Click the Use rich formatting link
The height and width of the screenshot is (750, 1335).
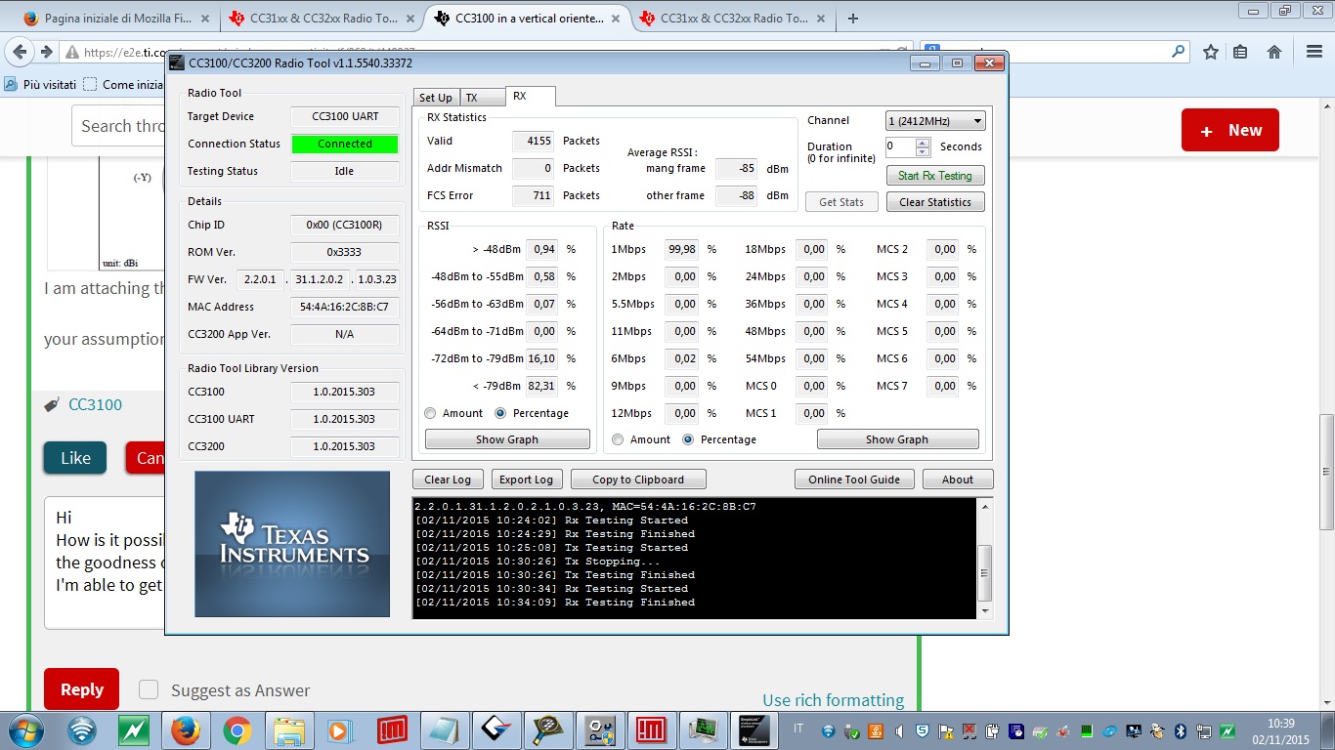834,700
